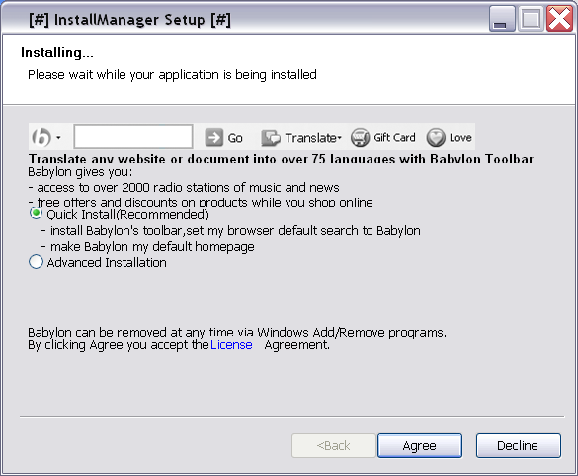Click the Translate icon
This screenshot has height=476, width=578.
coord(271,138)
